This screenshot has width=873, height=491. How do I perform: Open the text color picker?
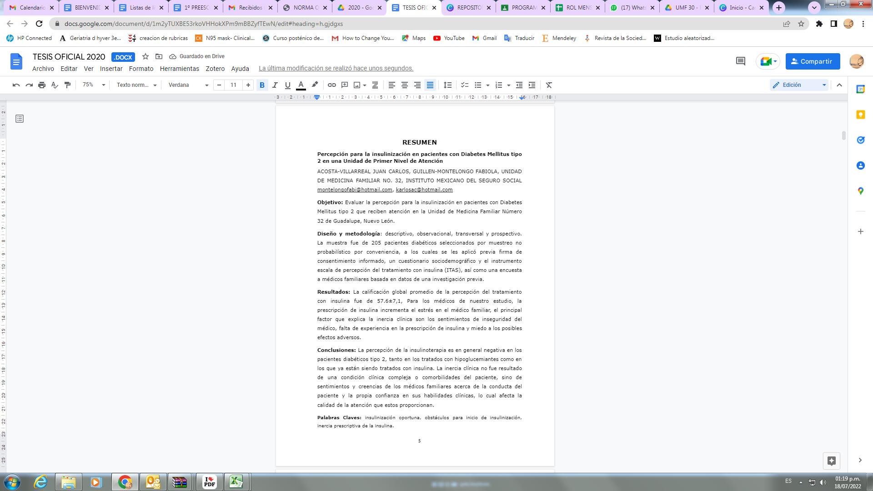301,85
